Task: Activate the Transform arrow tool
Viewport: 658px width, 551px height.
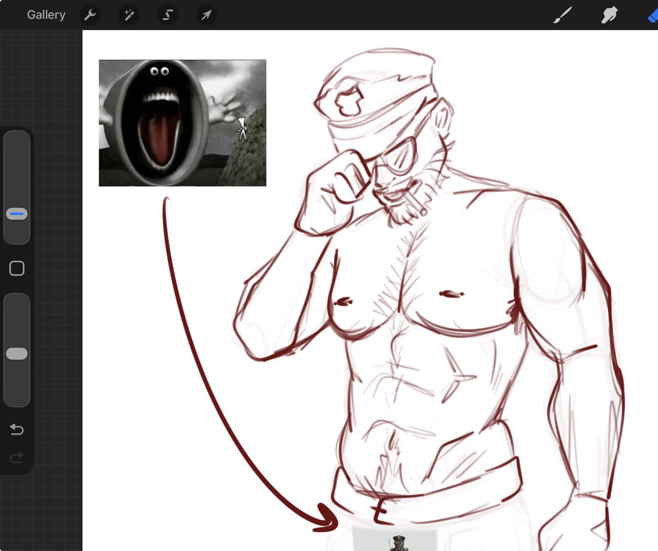Action: (x=207, y=15)
